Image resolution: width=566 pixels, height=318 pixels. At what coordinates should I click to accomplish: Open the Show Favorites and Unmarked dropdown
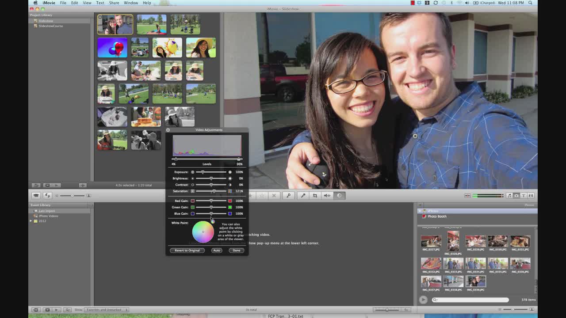(106, 310)
